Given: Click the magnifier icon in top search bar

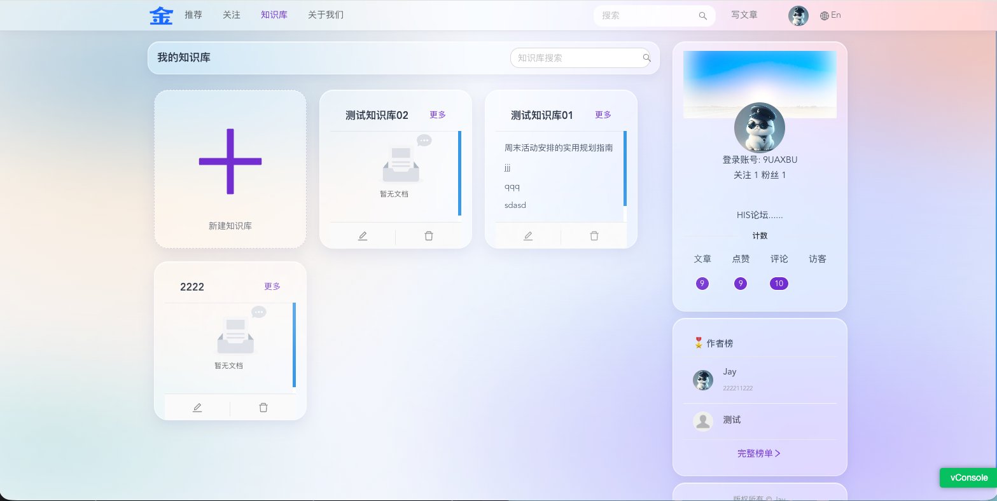Looking at the screenshot, I should pos(703,16).
